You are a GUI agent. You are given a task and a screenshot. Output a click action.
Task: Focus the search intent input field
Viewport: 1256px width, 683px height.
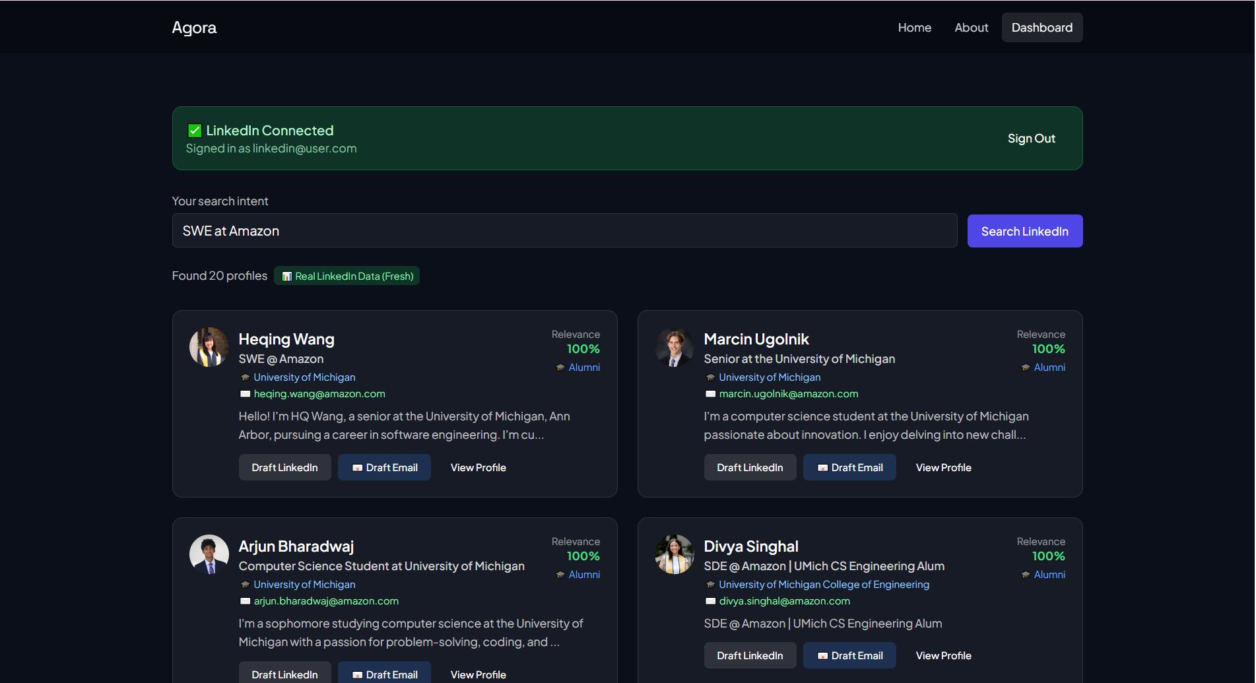(564, 231)
